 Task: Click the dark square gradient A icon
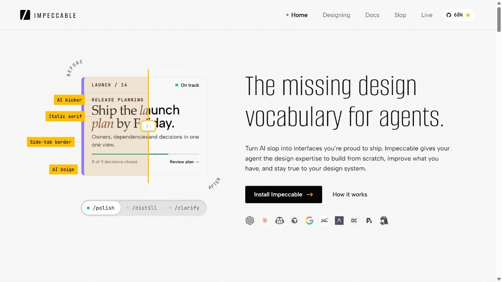tap(339, 221)
